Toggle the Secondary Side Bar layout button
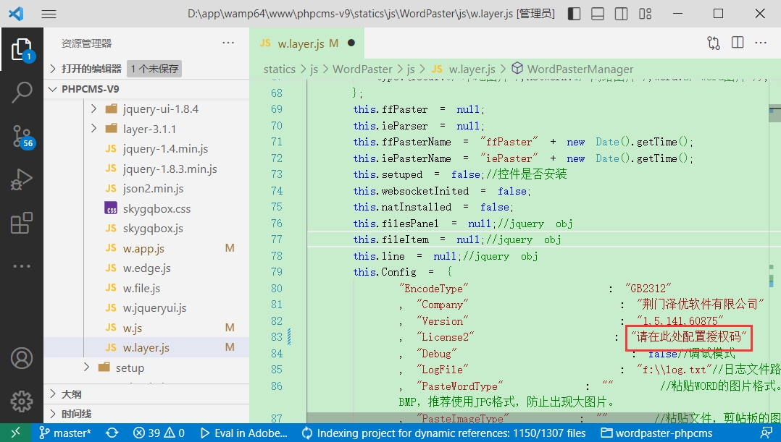The image size is (781, 442). [x=622, y=14]
